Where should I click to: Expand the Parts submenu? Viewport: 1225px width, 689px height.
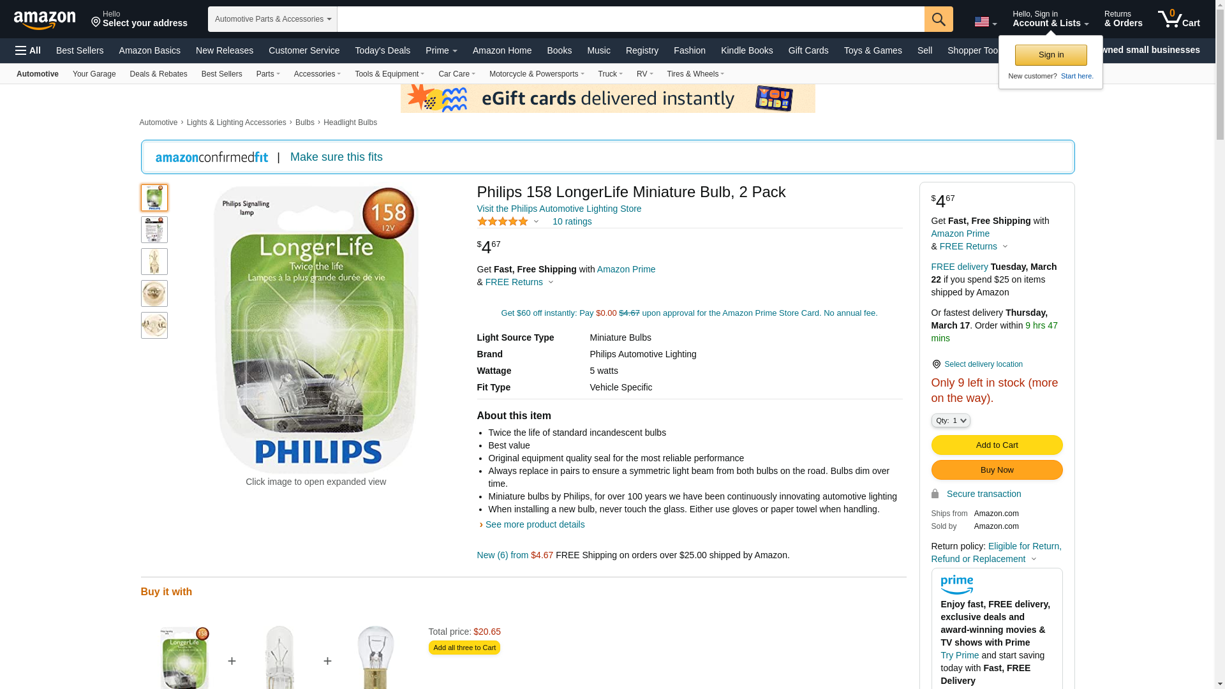point(268,74)
